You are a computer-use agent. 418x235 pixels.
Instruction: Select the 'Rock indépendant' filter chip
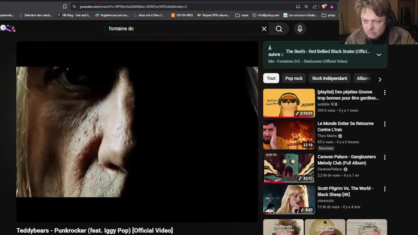[330, 78]
